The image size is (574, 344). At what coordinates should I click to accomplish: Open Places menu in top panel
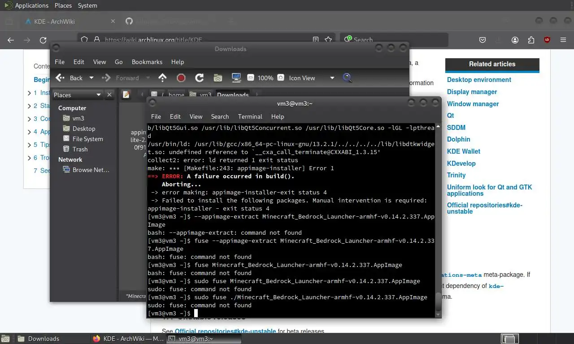click(63, 5)
